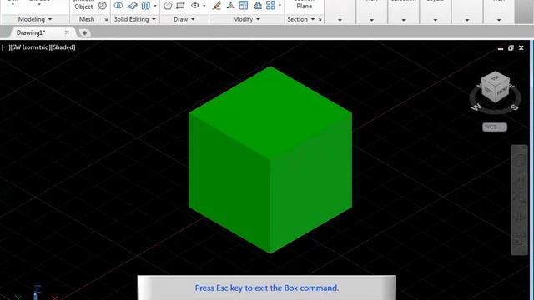
Task: Open the SW Isometric view menu
Action: (30, 47)
